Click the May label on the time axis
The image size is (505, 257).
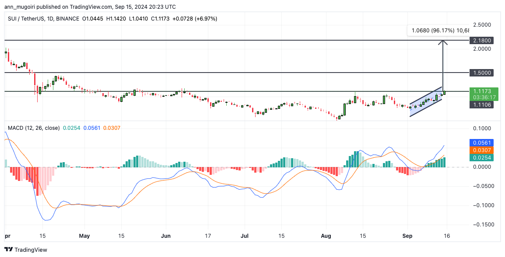point(84,236)
